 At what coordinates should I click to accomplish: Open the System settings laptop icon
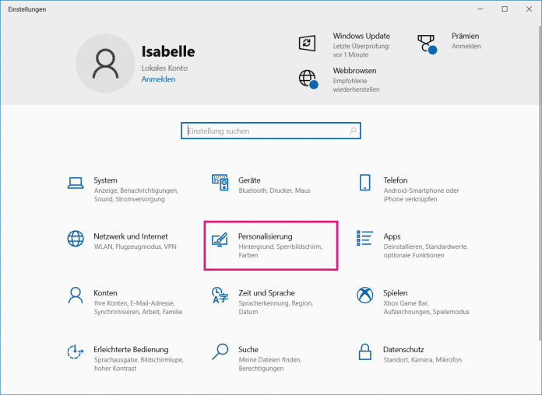tap(76, 183)
